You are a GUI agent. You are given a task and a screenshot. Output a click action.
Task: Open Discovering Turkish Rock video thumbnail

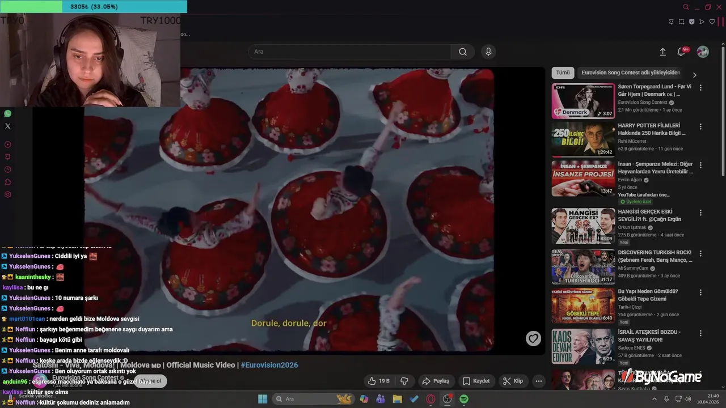[x=583, y=266]
